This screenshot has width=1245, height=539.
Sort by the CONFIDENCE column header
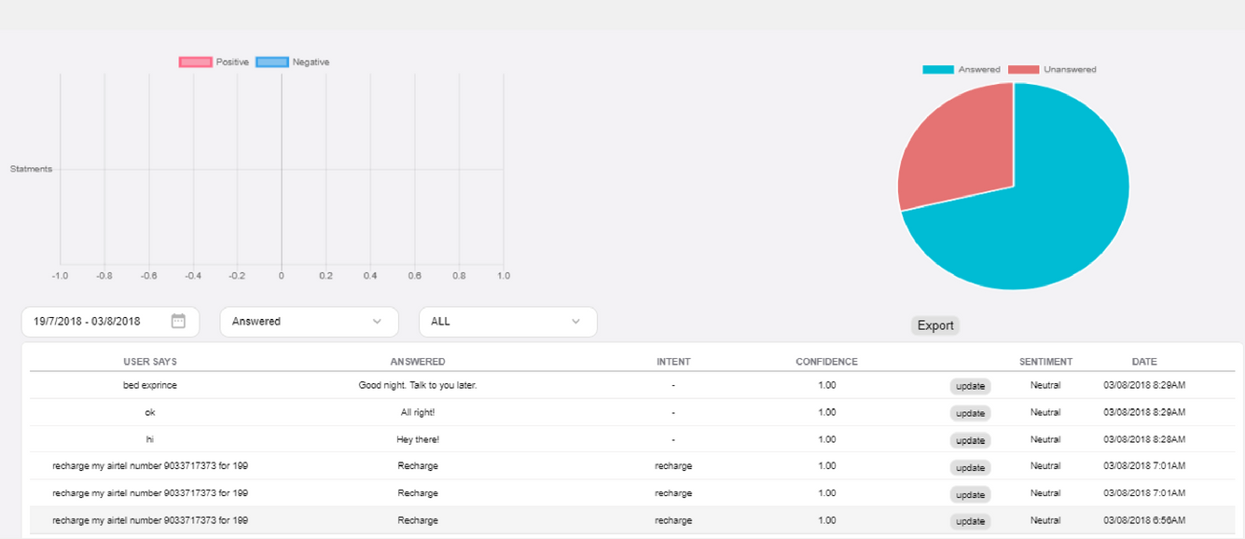(x=826, y=362)
